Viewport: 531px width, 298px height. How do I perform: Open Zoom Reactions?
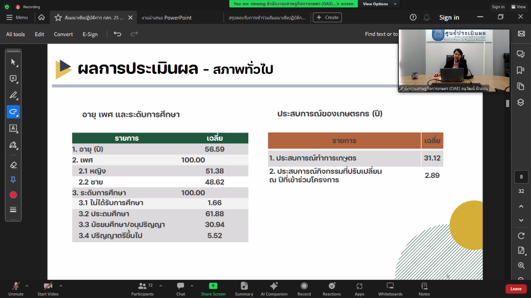(x=331, y=289)
